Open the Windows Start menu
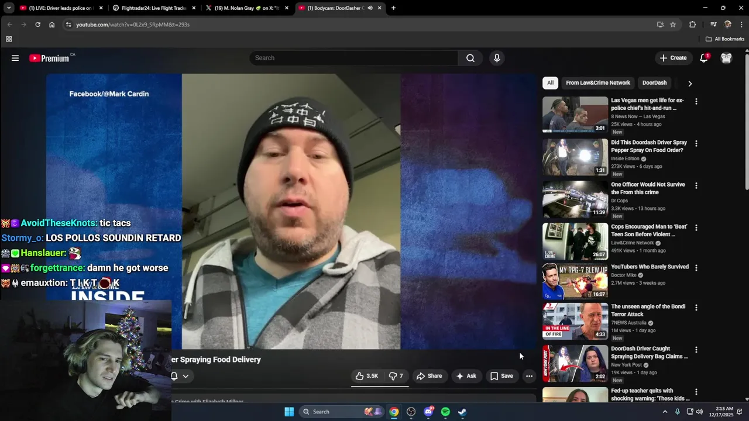The image size is (749, 421). (x=289, y=412)
